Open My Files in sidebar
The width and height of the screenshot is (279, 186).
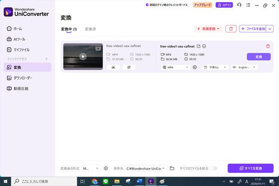18,50
